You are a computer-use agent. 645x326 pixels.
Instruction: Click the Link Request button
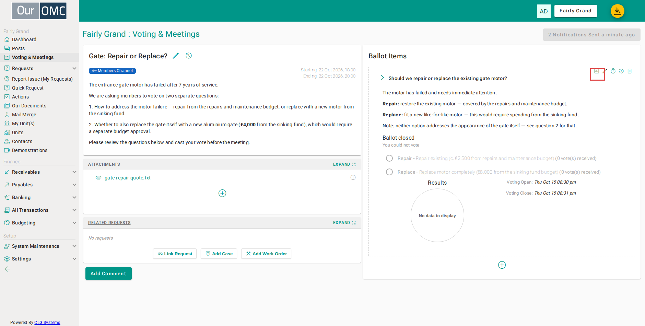[175, 254]
